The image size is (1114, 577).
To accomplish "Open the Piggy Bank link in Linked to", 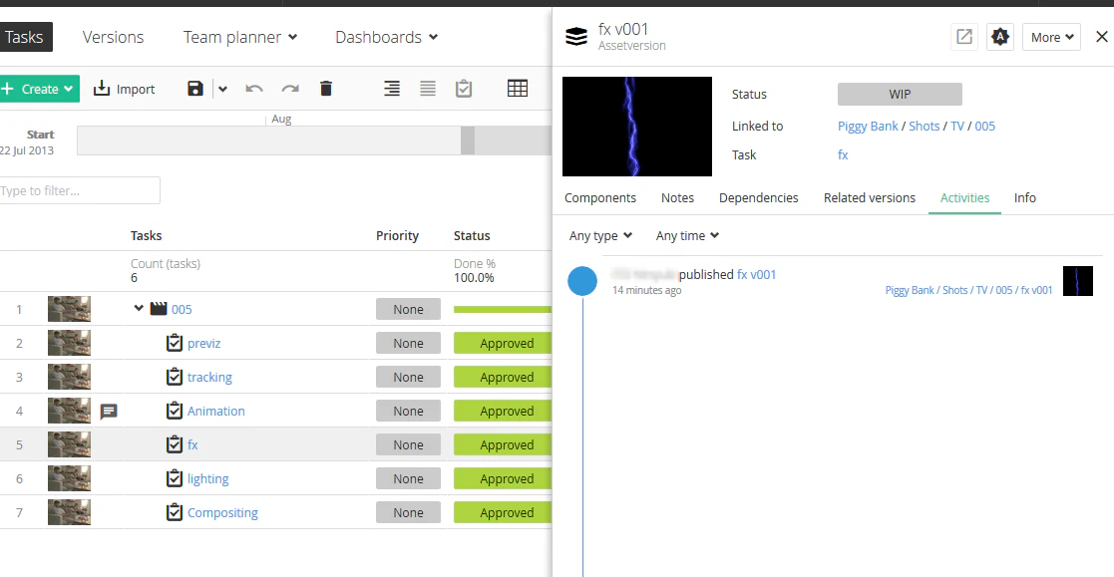I will click(868, 127).
